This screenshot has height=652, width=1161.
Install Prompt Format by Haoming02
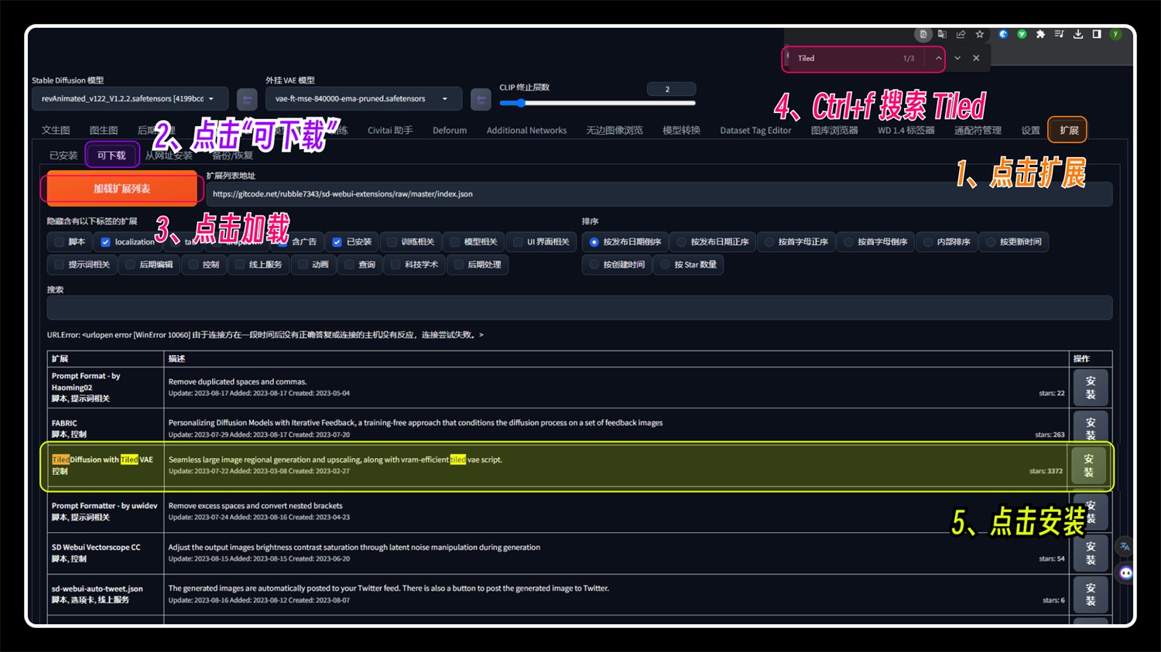click(x=1091, y=387)
